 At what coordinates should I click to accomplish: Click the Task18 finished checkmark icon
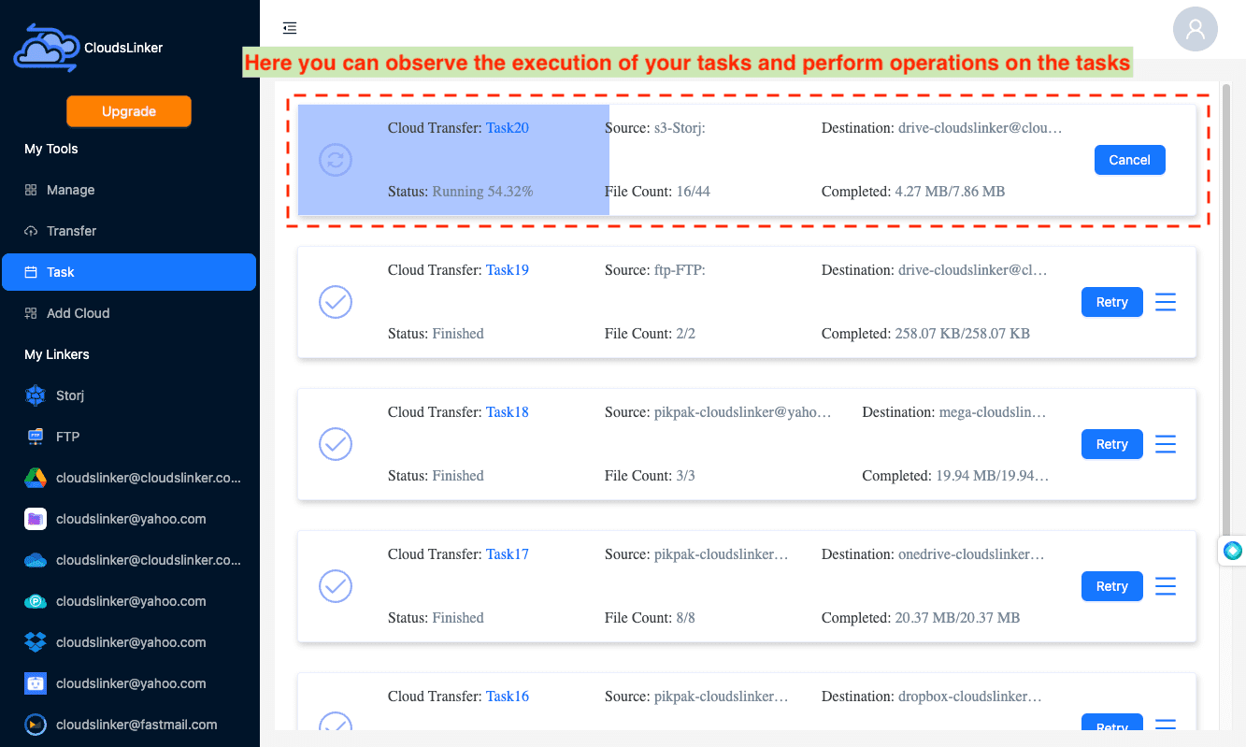tap(336, 444)
